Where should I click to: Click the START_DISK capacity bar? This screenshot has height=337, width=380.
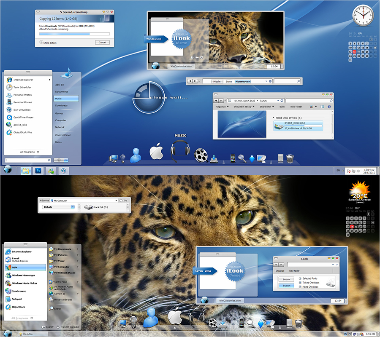(x=304, y=126)
